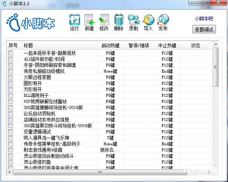Click the 鼠标右... hotkey cell

click(x=110, y=150)
